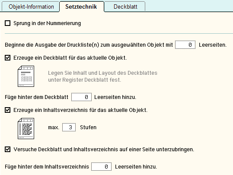Click the Inhaltsverzeichnis page preview icon
Image resolution: width=233 pixels, height=175 pixels.
point(26,128)
